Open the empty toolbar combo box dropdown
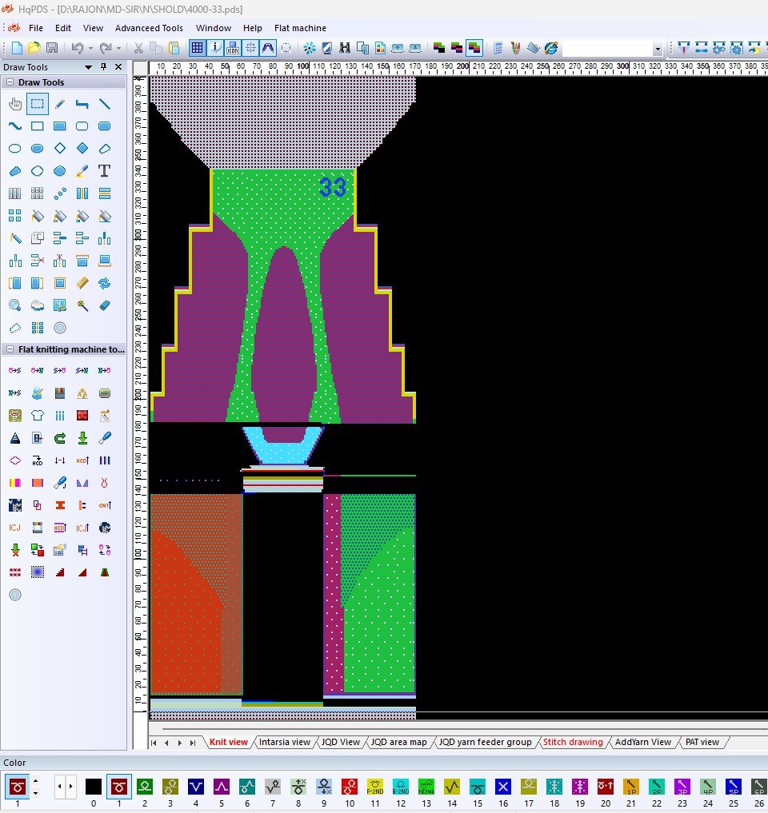768x813 pixels. pos(658,50)
